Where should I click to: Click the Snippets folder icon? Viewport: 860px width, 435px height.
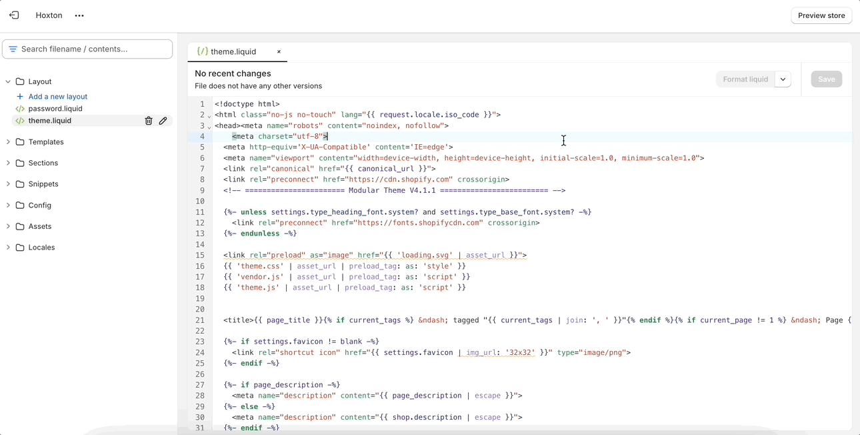[20, 184]
